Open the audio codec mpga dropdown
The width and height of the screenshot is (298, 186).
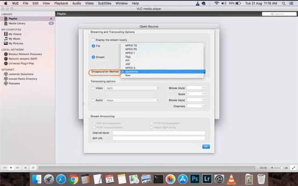click(x=132, y=100)
